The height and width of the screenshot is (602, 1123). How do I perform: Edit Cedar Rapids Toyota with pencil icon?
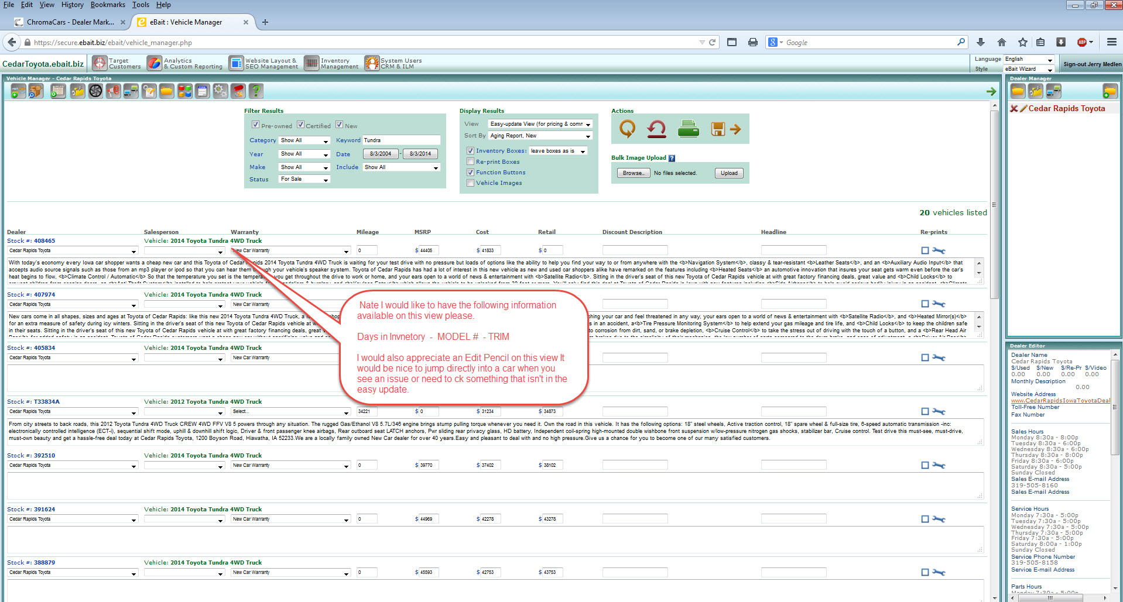tap(1023, 108)
